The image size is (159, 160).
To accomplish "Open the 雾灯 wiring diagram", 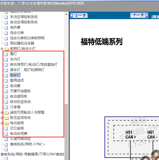I will [x=13, y=54].
